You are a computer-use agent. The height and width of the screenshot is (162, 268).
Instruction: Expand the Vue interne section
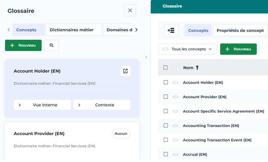click(x=42, y=105)
